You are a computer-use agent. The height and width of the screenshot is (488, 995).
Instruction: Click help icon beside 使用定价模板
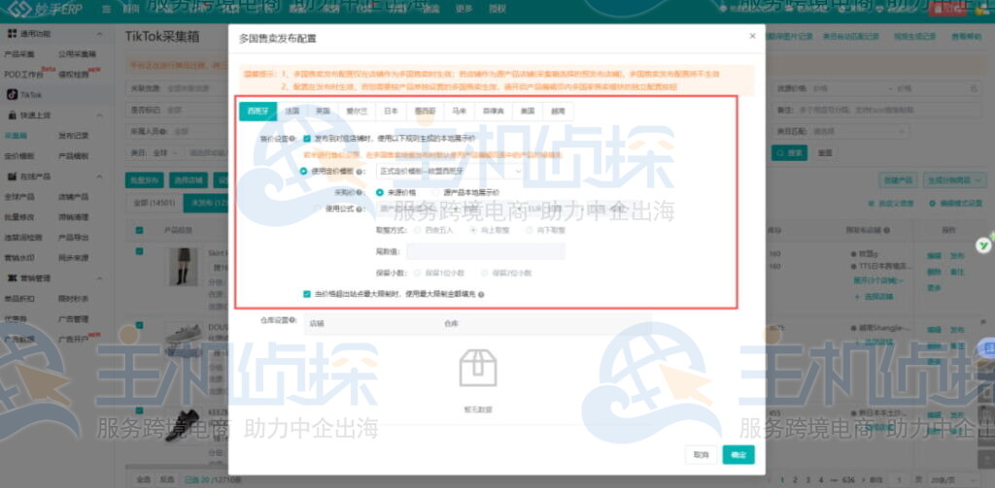[360, 171]
